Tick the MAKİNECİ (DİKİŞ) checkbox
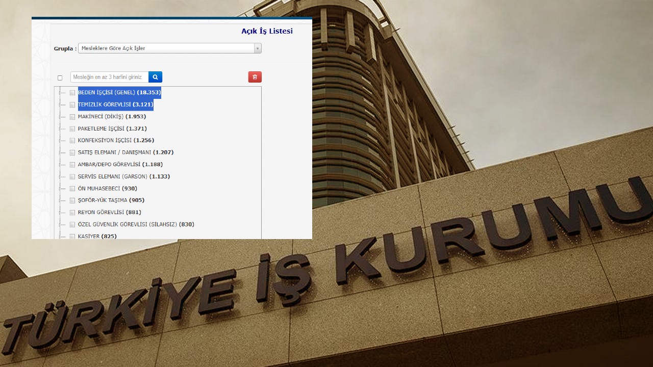This screenshot has width=653, height=367. (x=72, y=117)
